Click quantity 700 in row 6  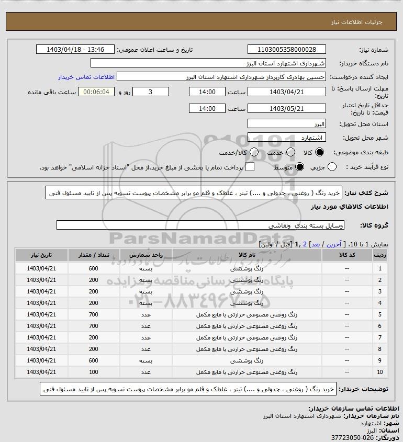[x=94, y=326]
